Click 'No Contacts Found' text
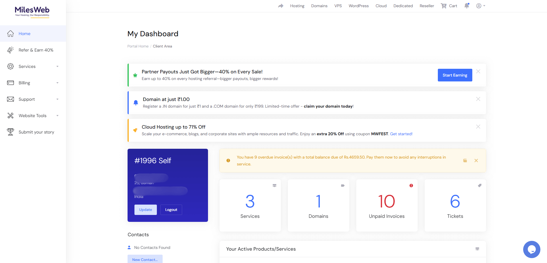This screenshot has height=263, width=547. coord(152,248)
